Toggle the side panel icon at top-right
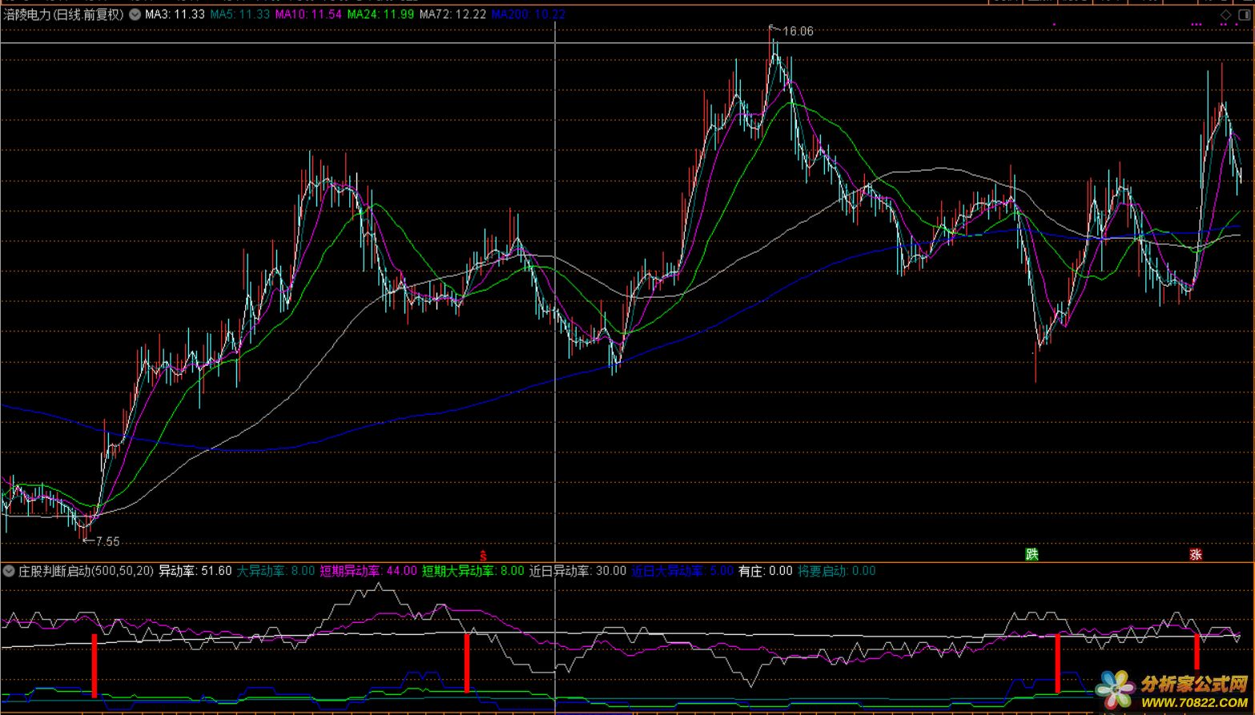 1245,14
